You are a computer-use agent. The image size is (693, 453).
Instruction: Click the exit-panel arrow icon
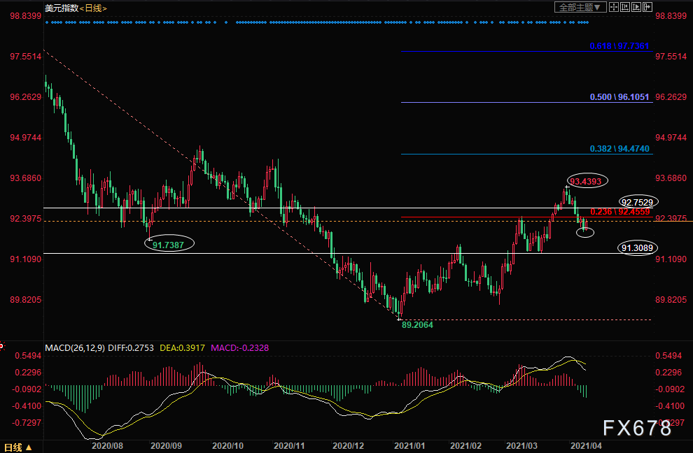[647, 8]
